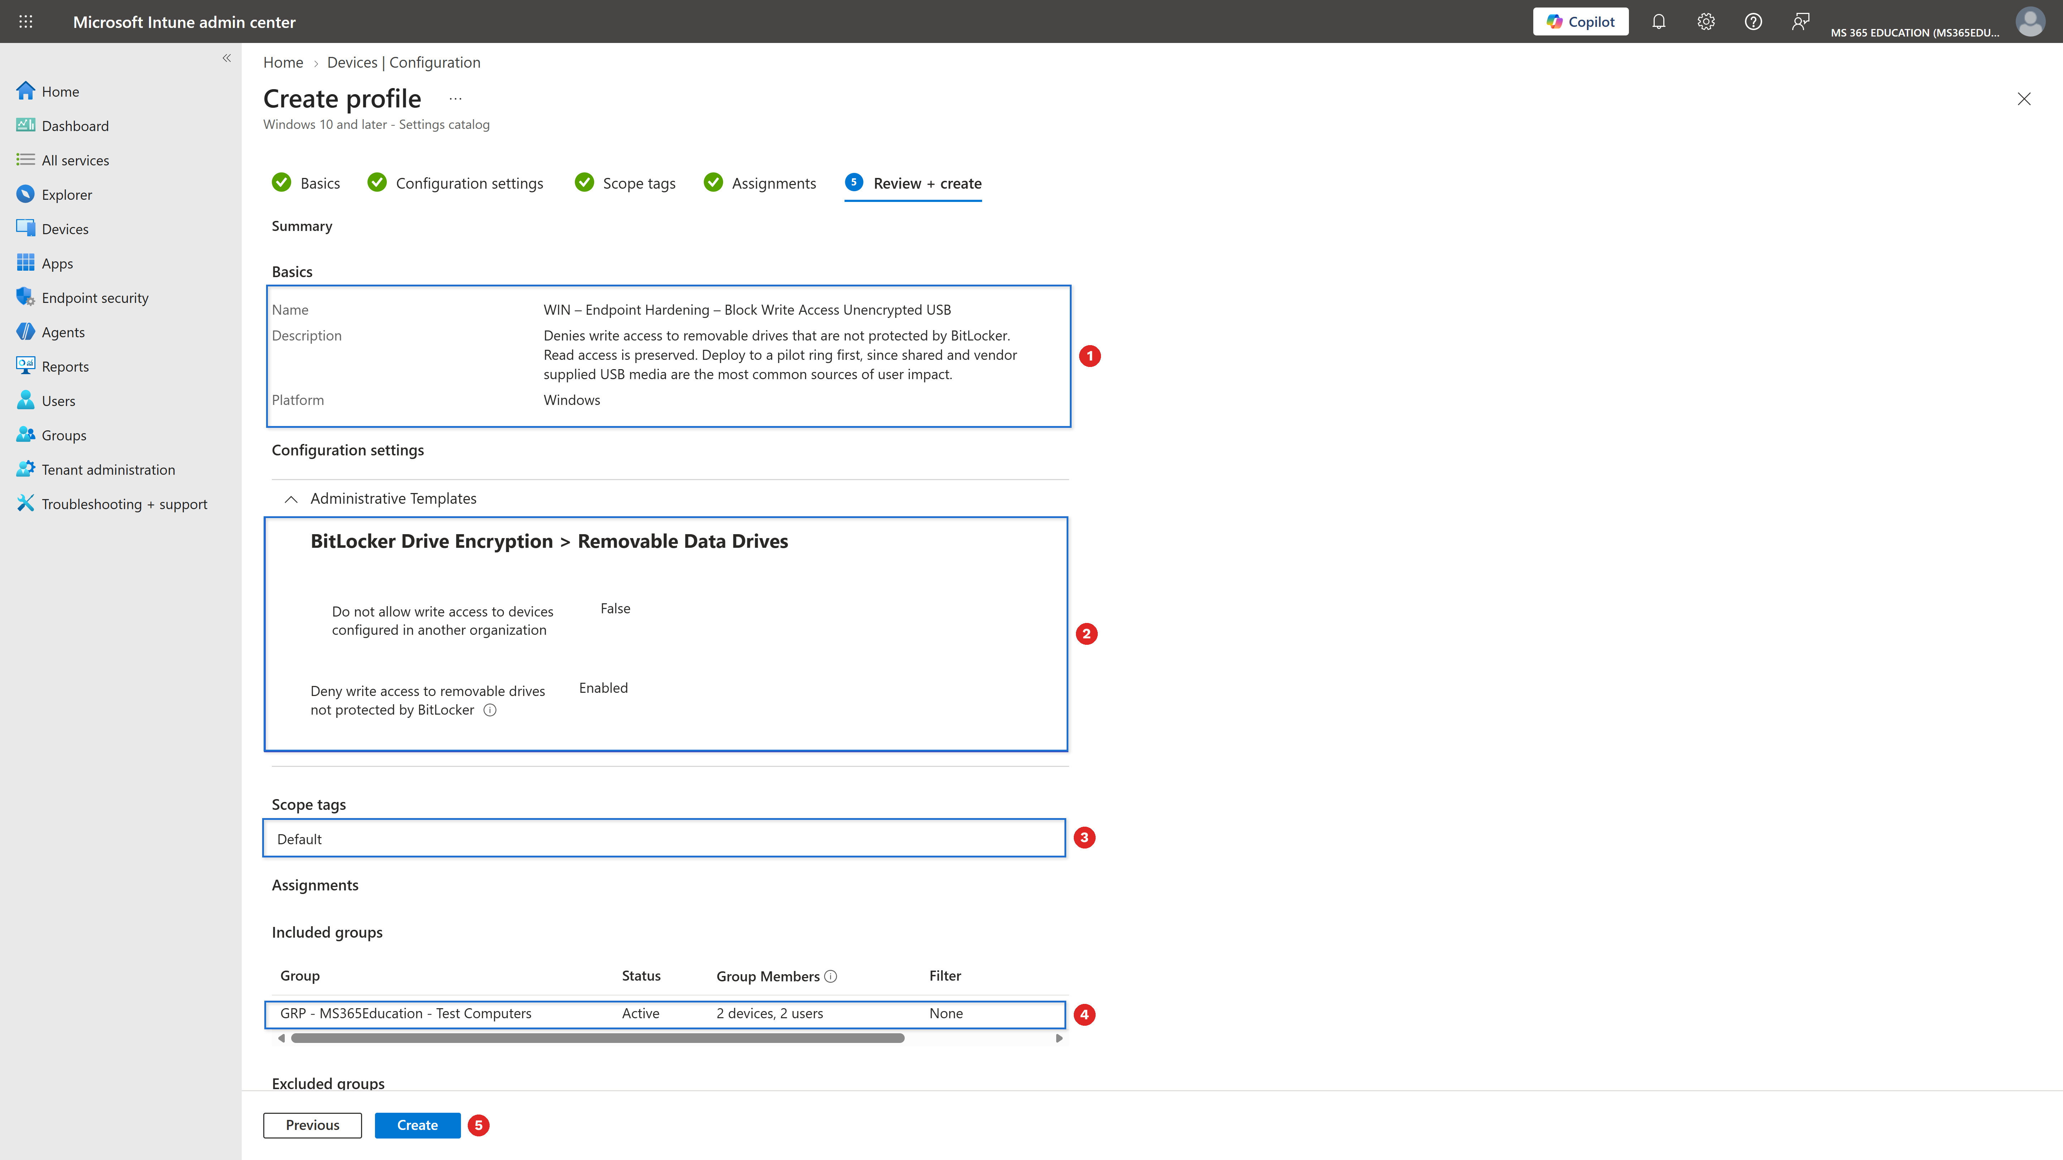Viewport: 2063px width, 1160px height.
Task: Open the feedback icon in header
Action: [x=1800, y=21]
